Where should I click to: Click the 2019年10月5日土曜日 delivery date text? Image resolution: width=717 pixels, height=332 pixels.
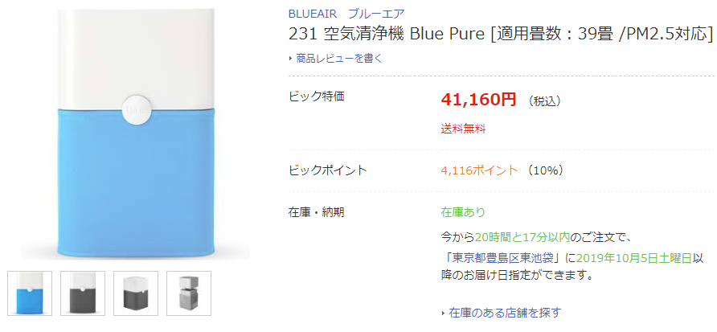633,258
